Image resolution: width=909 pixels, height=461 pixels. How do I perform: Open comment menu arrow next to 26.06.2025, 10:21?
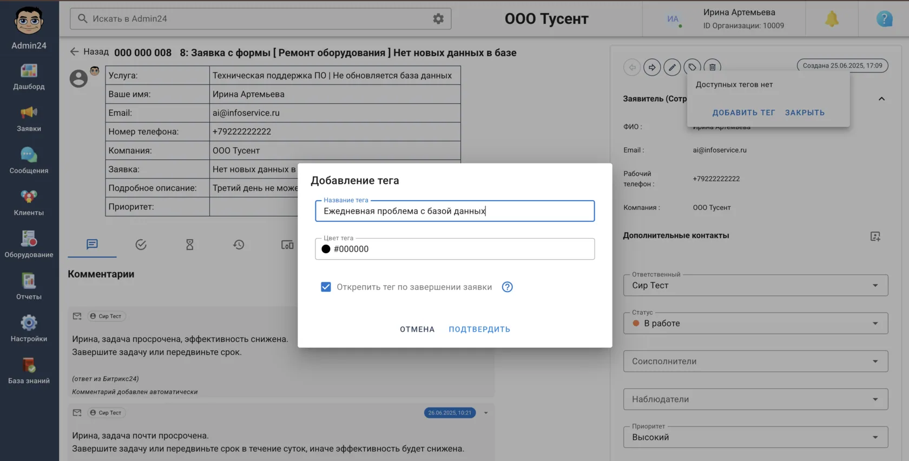(486, 413)
